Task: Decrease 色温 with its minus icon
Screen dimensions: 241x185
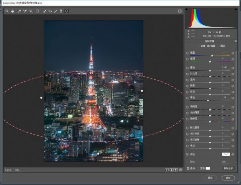Action: click(187, 53)
